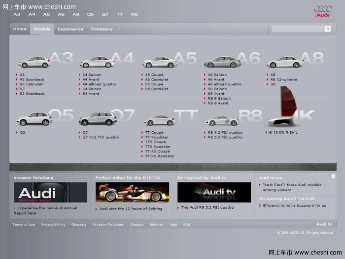Open the Experience tab

[70, 29]
